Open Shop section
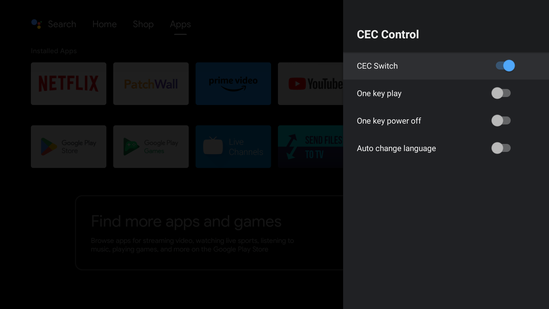The height and width of the screenshot is (309, 549). pos(143,24)
